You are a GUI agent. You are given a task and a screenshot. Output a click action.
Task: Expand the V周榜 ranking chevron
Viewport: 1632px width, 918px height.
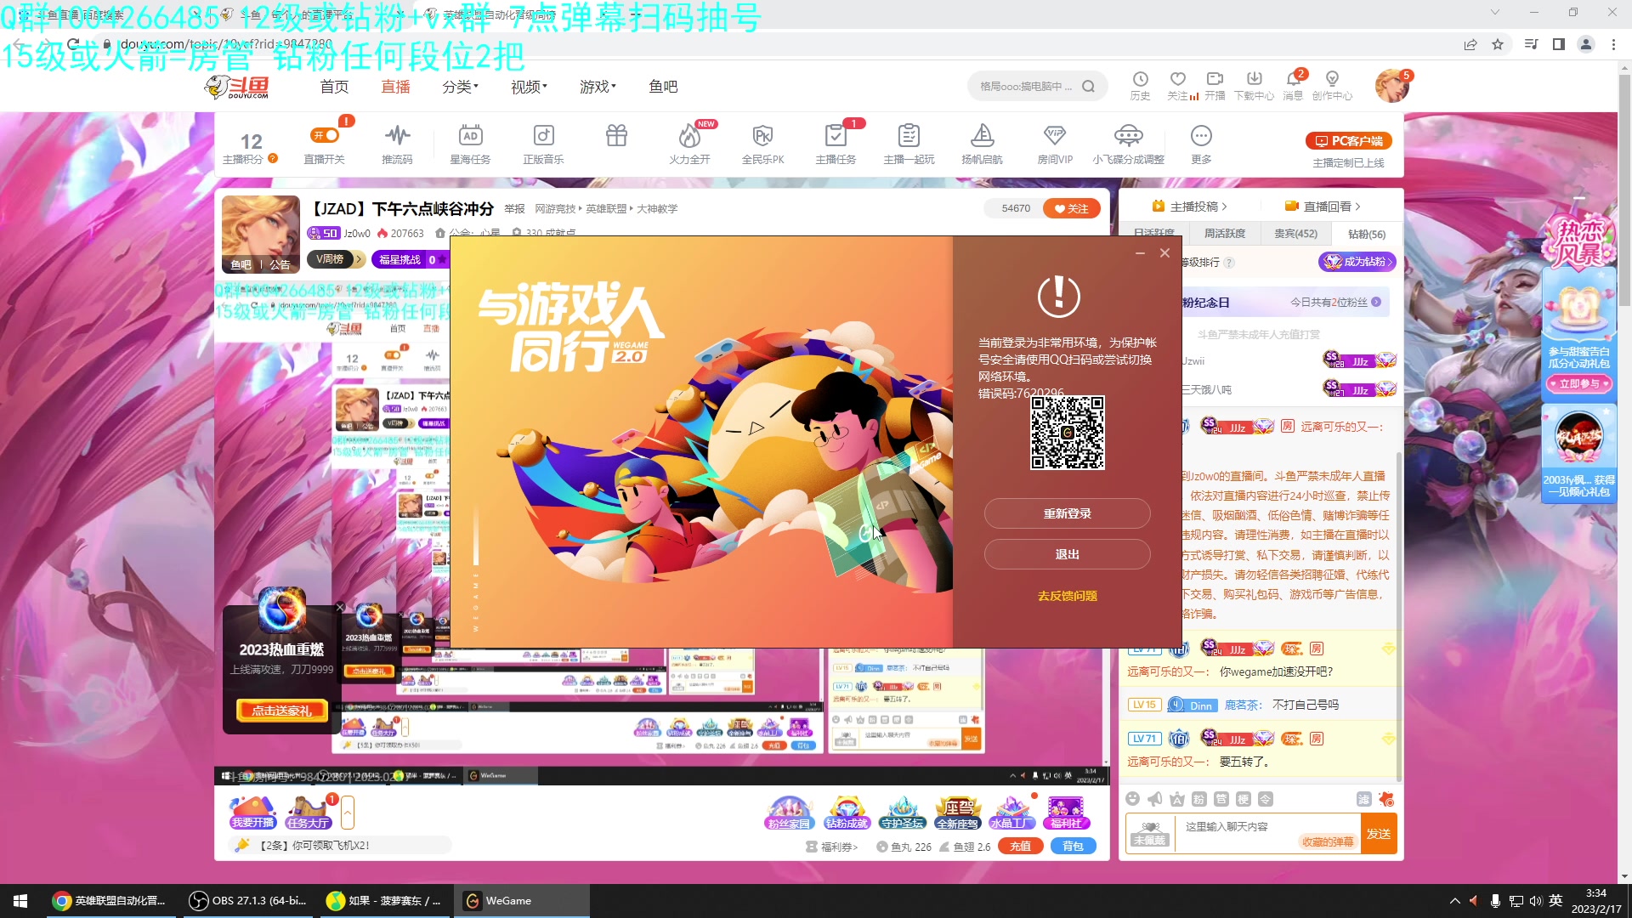(360, 259)
